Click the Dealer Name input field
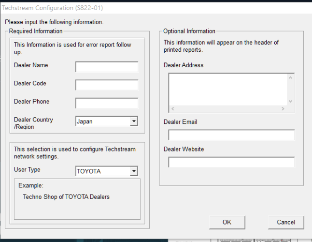This screenshot has height=242, width=312. pyautogui.click(x=107, y=67)
